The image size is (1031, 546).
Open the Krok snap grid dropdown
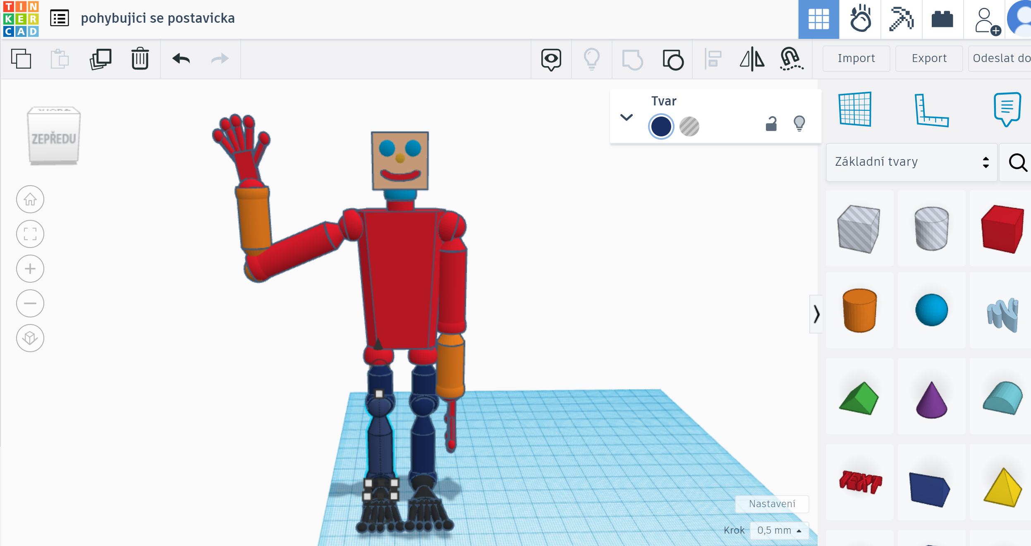(779, 530)
